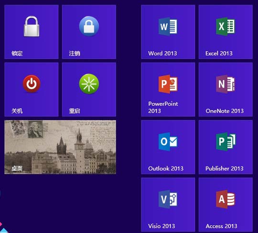
Task: Click the silver padlock 锁定 tile
Action: point(32,32)
